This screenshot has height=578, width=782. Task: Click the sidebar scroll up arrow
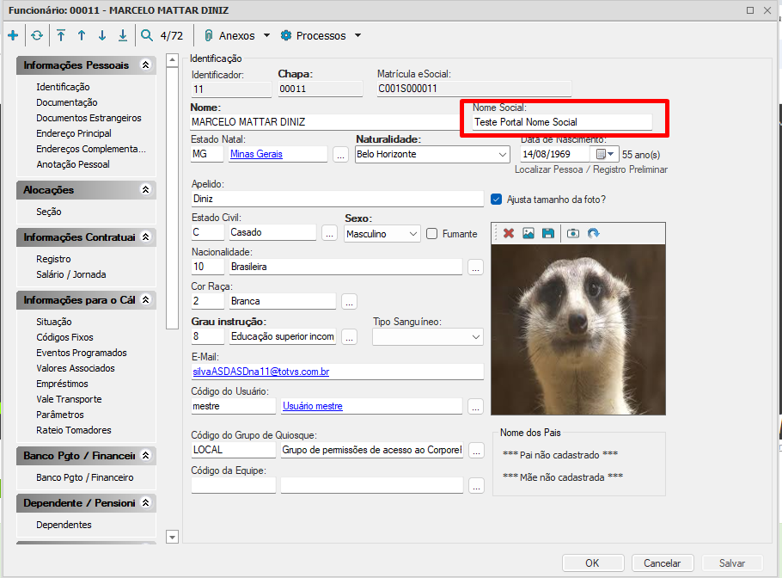click(x=172, y=60)
